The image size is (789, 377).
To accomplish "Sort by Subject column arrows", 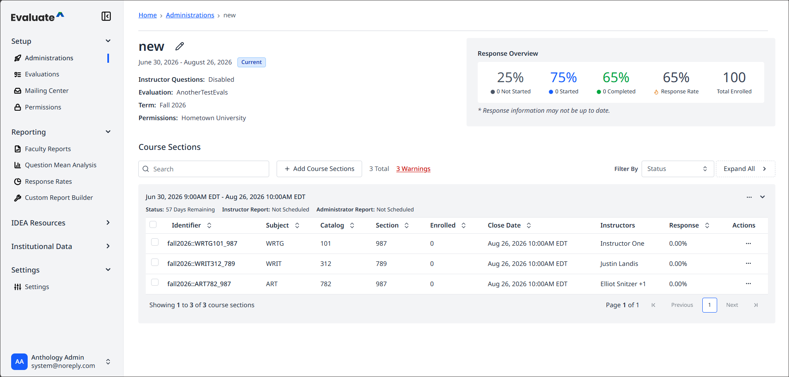I will coord(297,225).
